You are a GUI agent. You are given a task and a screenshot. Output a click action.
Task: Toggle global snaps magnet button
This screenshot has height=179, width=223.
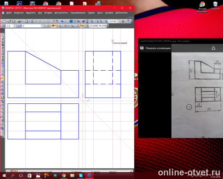(x=53, y=26)
